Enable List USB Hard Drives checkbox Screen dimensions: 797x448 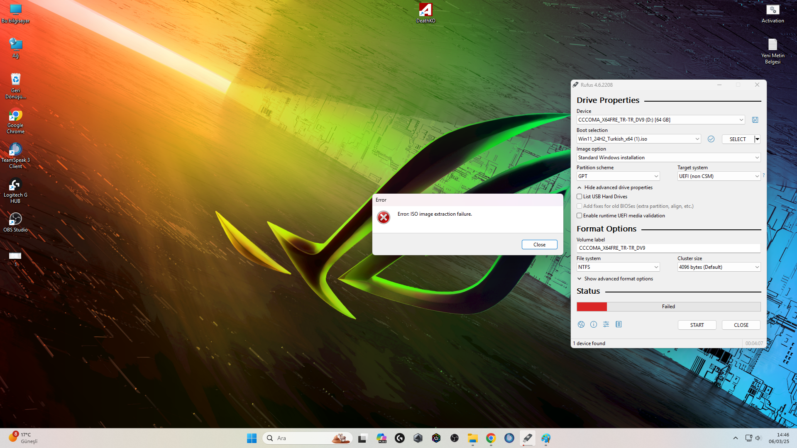[x=579, y=197]
